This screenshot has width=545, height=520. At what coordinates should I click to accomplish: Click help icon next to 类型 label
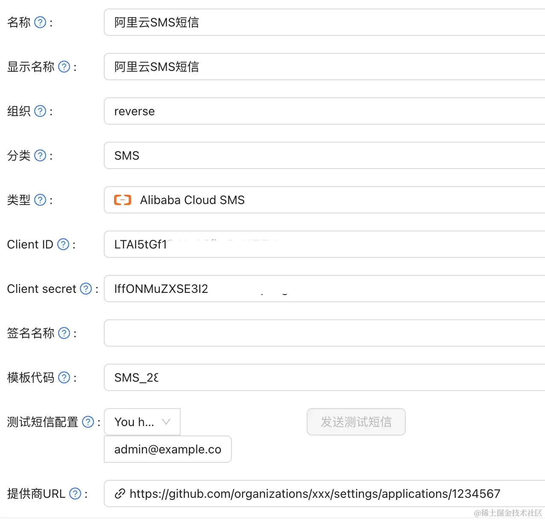tap(40, 200)
